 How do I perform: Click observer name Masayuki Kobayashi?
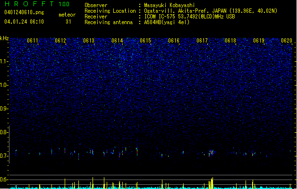[170, 5]
